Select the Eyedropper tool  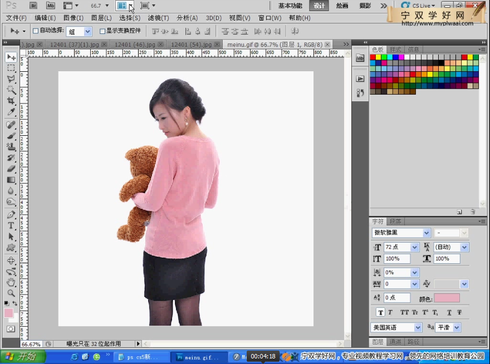point(11,112)
